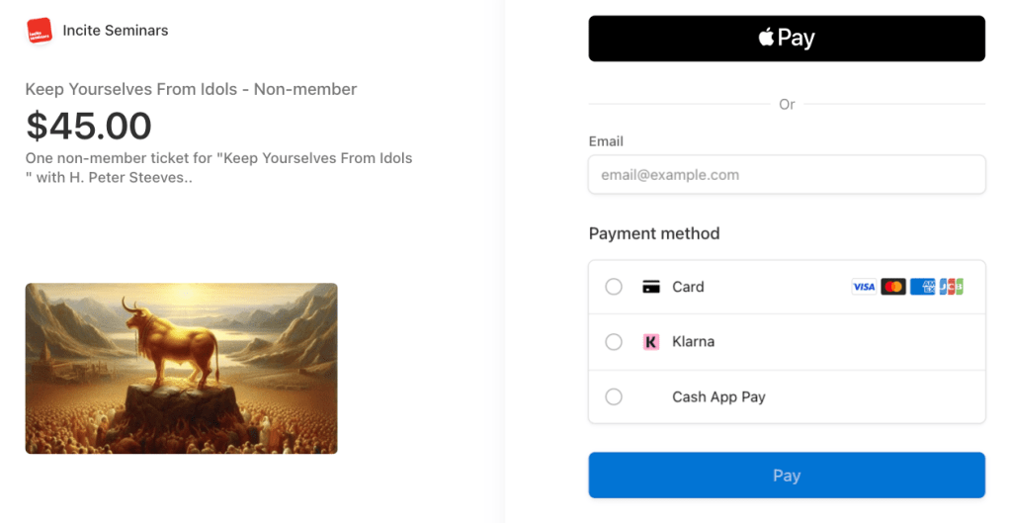Image resolution: width=1010 pixels, height=523 pixels.
Task: Select the Card radio button
Action: pyautogui.click(x=614, y=287)
